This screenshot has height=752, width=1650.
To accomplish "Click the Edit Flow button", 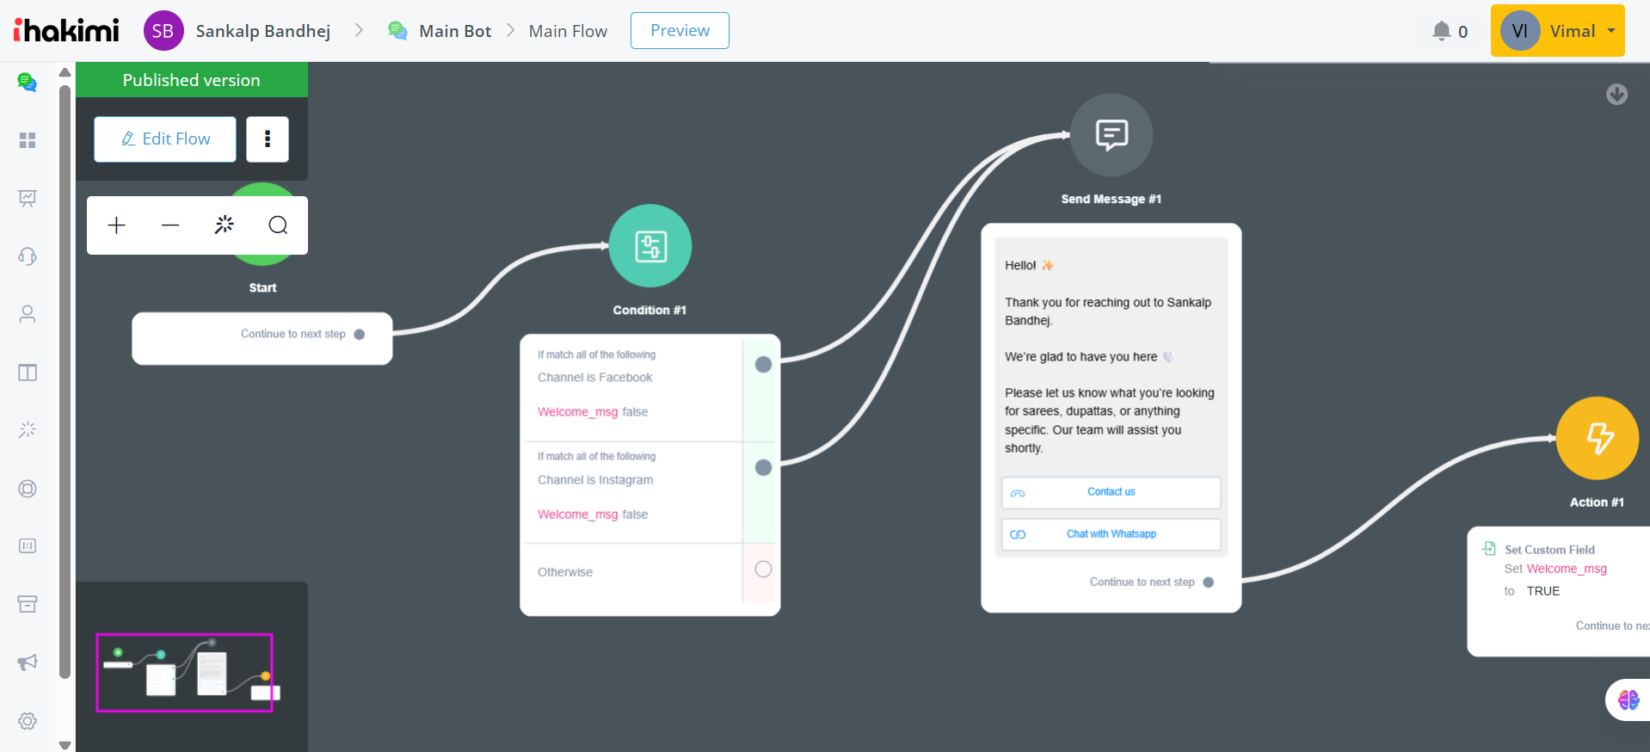I will coord(165,139).
